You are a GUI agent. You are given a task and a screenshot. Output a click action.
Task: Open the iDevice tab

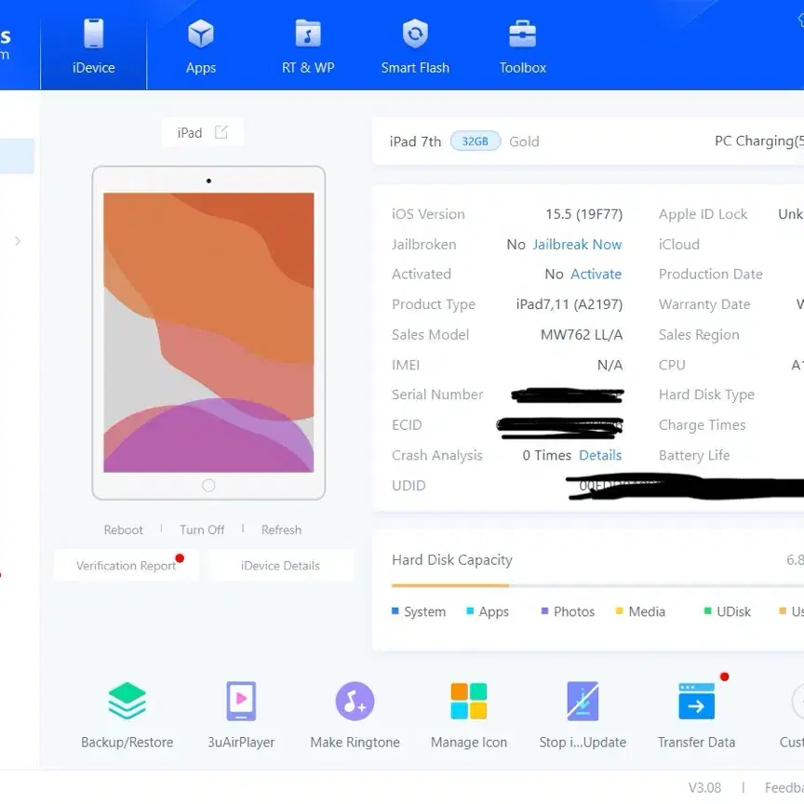click(93, 47)
